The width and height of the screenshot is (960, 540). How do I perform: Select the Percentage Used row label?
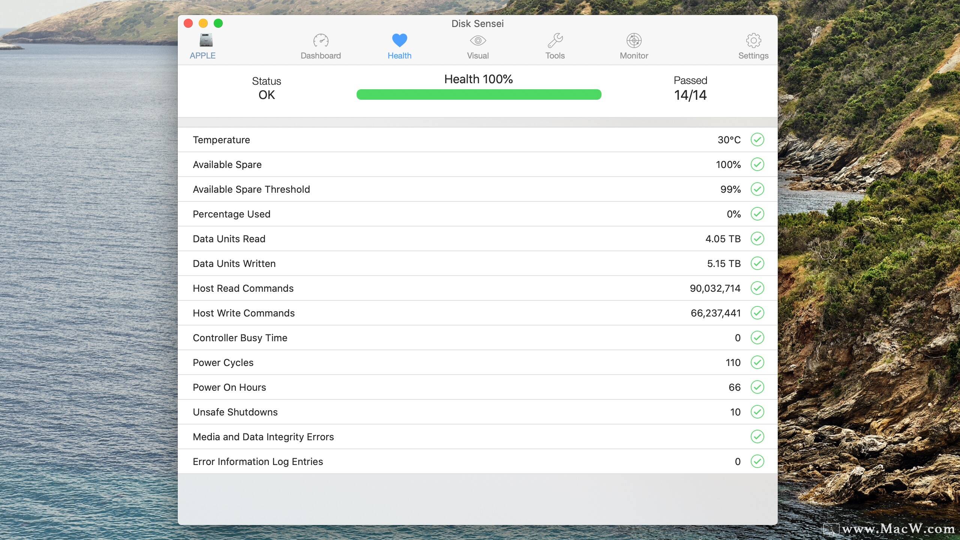(x=231, y=214)
